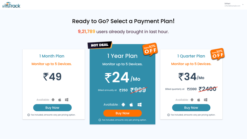Screen dimensions: 247x139
Task: Click Apple icon in 1 Quarter Plan
Action: click(199, 100)
